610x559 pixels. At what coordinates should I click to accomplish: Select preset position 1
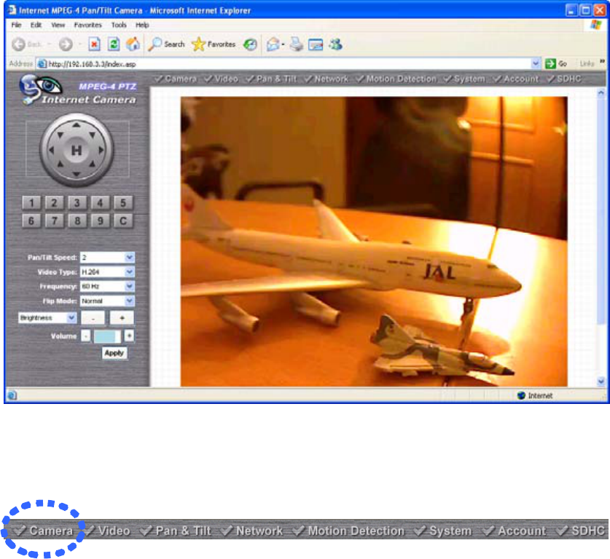click(31, 202)
